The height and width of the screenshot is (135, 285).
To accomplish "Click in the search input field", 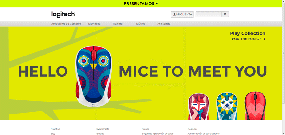I will (209, 14).
